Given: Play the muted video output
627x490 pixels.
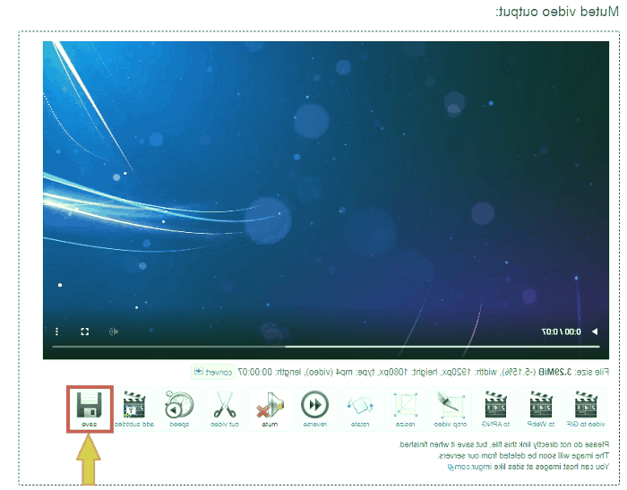Looking at the screenshot, I should click(595, 331).
